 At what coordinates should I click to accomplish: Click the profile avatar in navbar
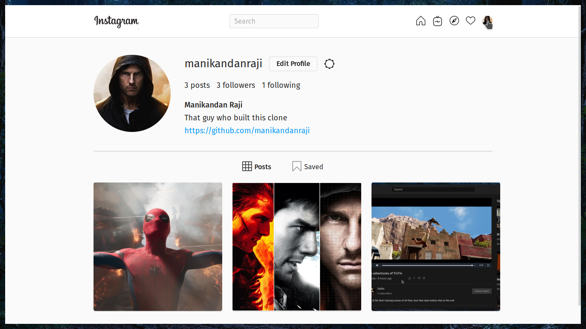487,21
